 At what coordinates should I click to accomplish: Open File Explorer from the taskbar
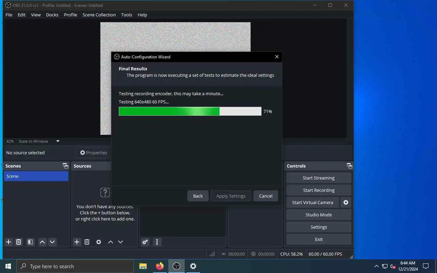(x=143, y=266)
